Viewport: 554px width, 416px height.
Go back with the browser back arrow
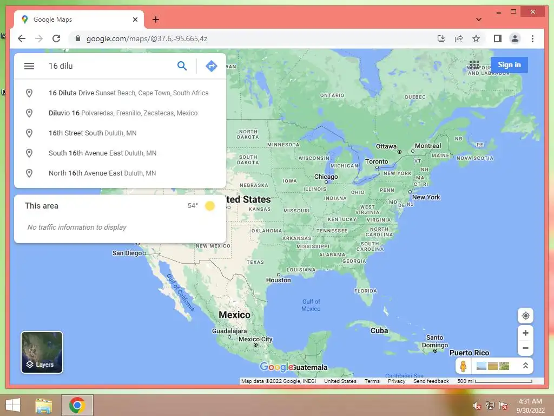[x=22, y=38]
